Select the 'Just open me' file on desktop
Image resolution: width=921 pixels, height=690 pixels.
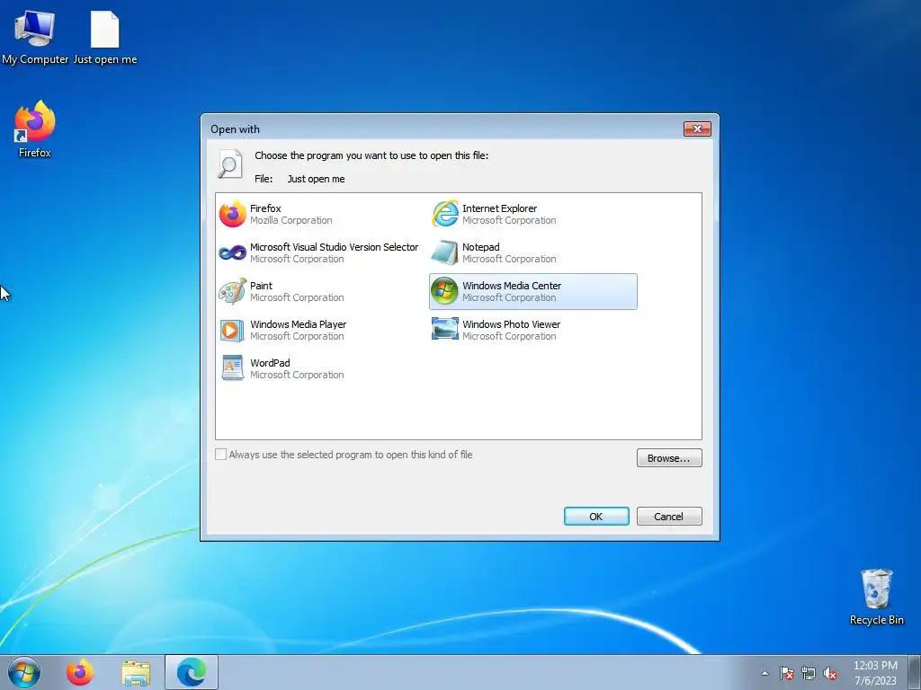(x=105, y=36)
